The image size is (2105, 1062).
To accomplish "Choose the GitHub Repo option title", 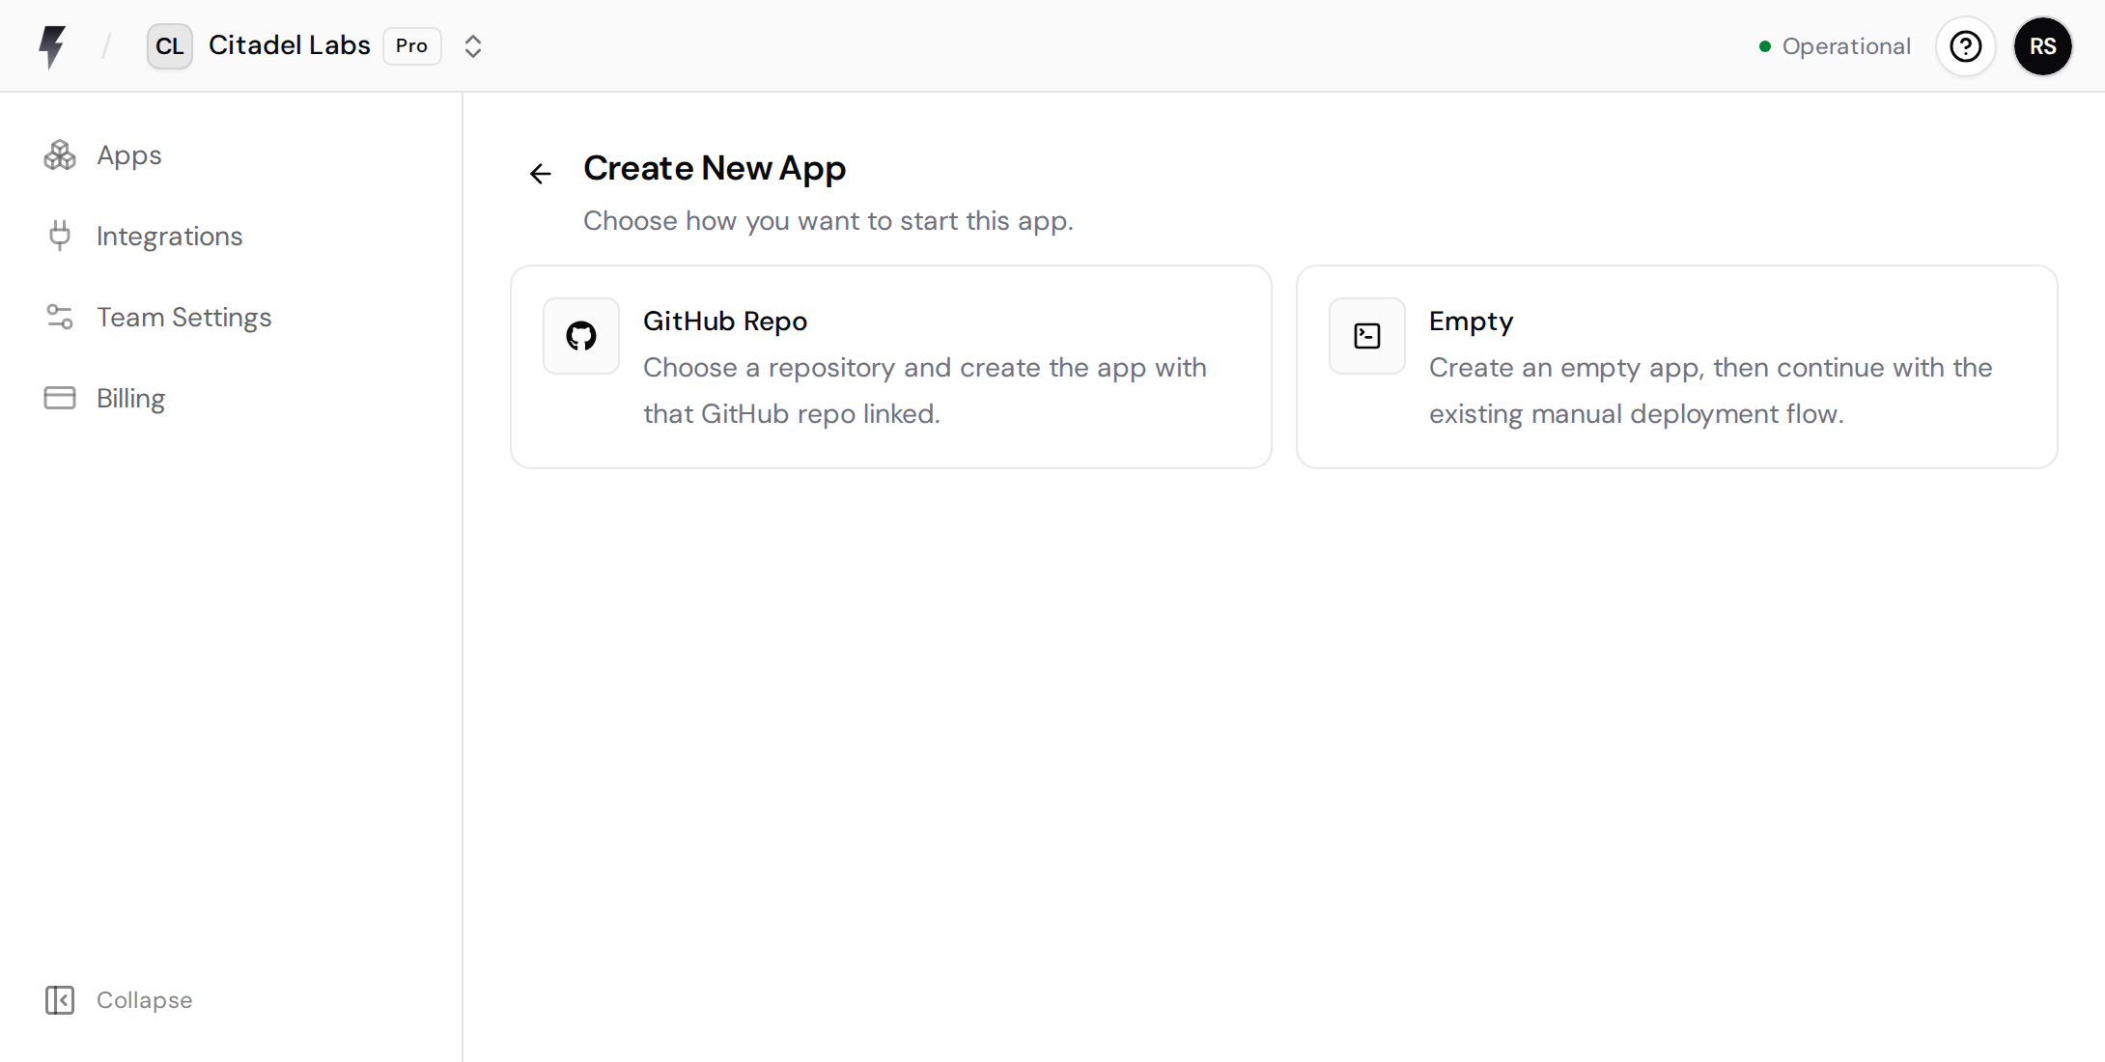I will click(x=725, y=321).
